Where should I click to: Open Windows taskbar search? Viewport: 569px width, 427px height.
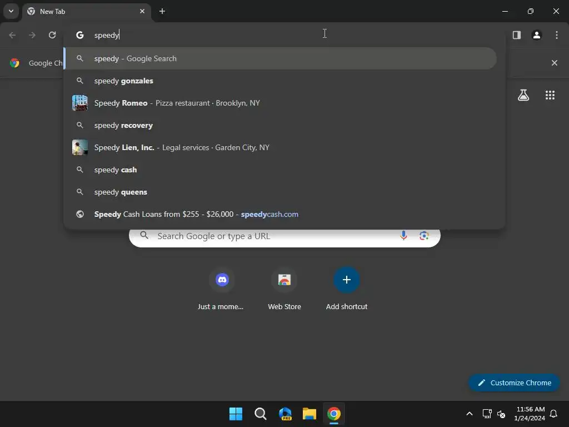tap(260, 414)
